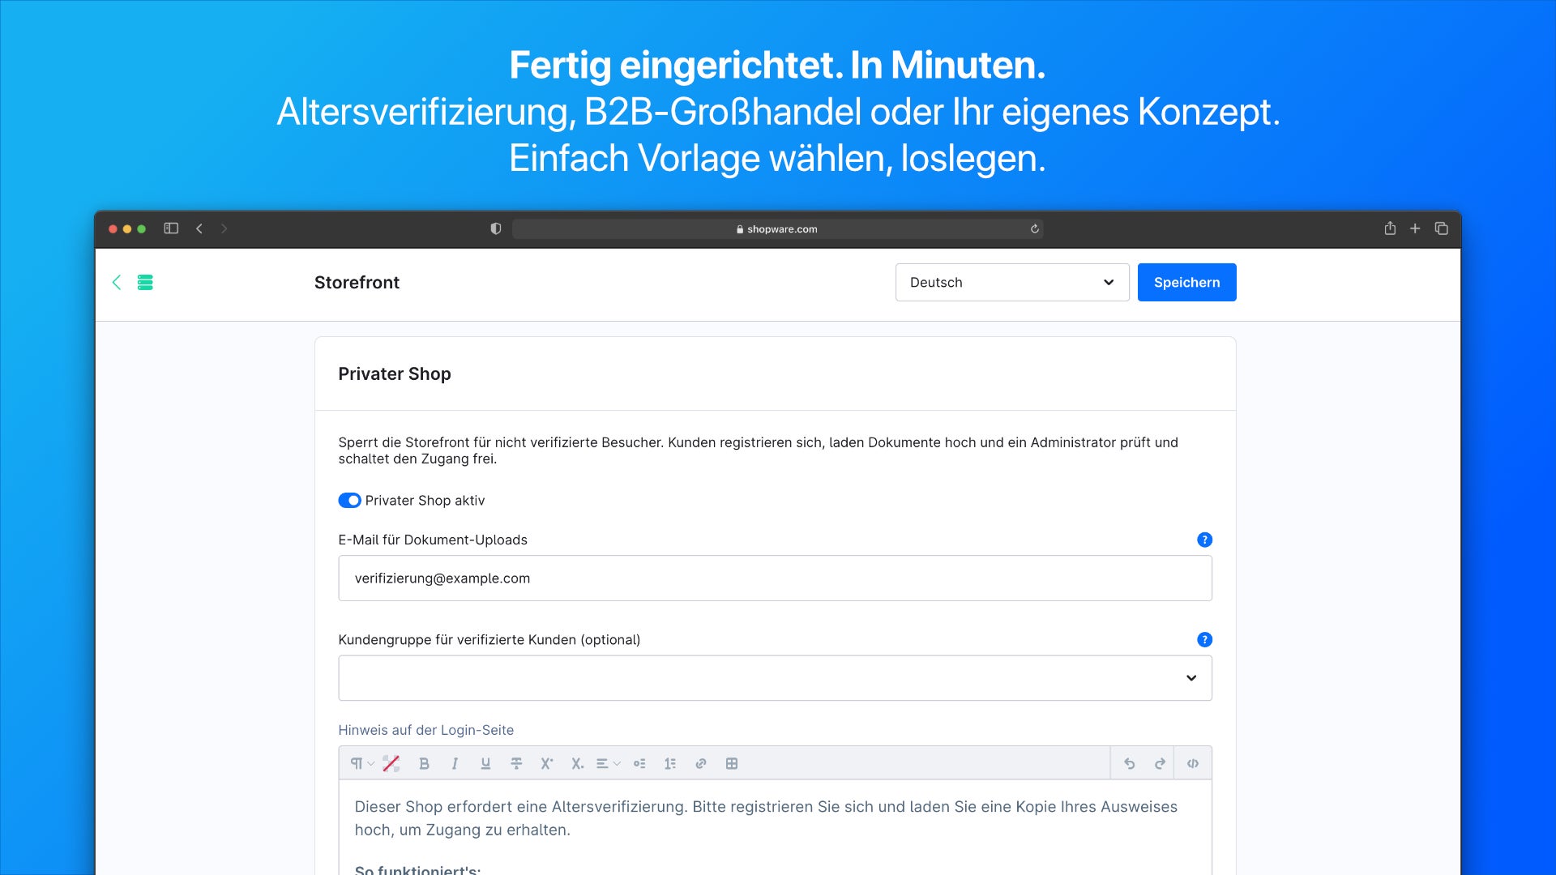Insert a table into the text
The width and height of the screenshot is (1556, 875).
pos(731,762)
